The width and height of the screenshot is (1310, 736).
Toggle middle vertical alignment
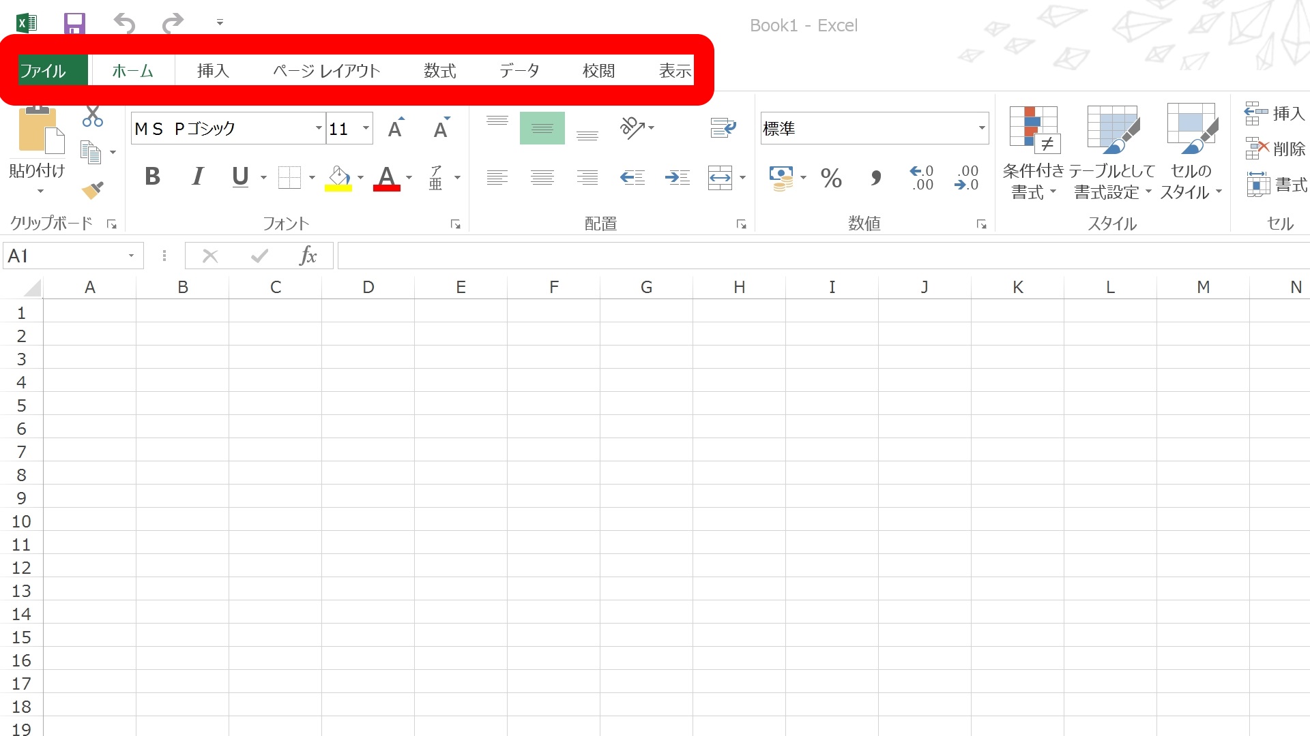pos(542,128)
